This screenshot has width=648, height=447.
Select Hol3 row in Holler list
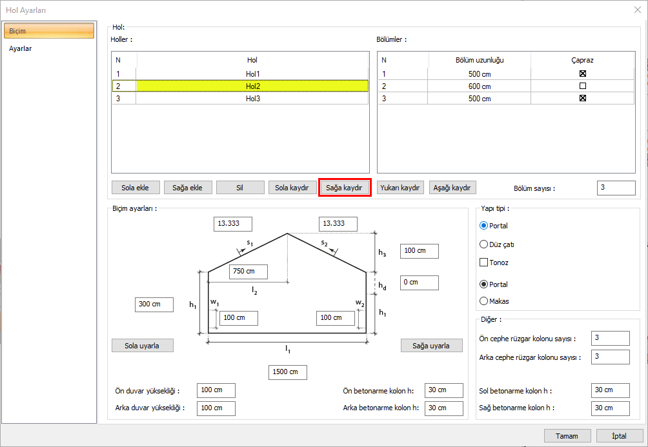tap(252, 99)
